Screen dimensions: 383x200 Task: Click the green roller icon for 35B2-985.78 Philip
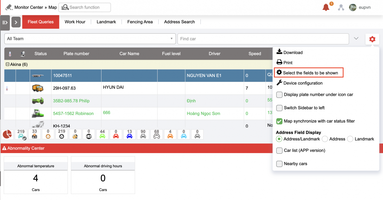click(38, 101)
